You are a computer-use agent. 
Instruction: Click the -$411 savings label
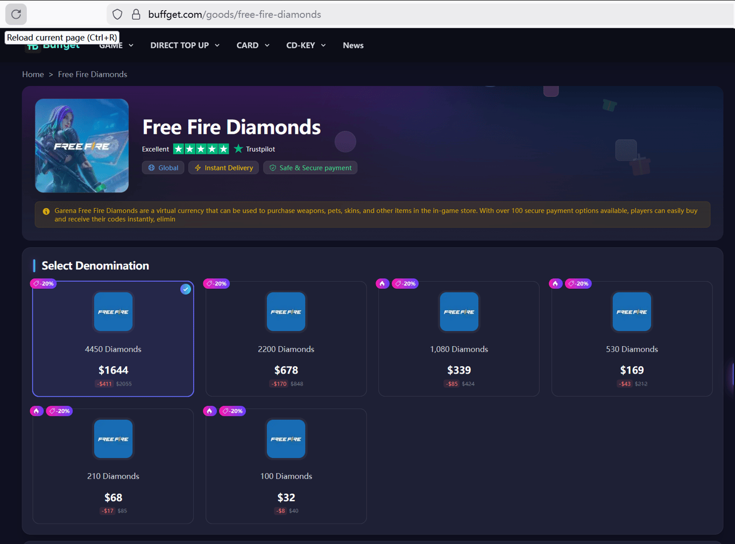[x=104, y=384]
